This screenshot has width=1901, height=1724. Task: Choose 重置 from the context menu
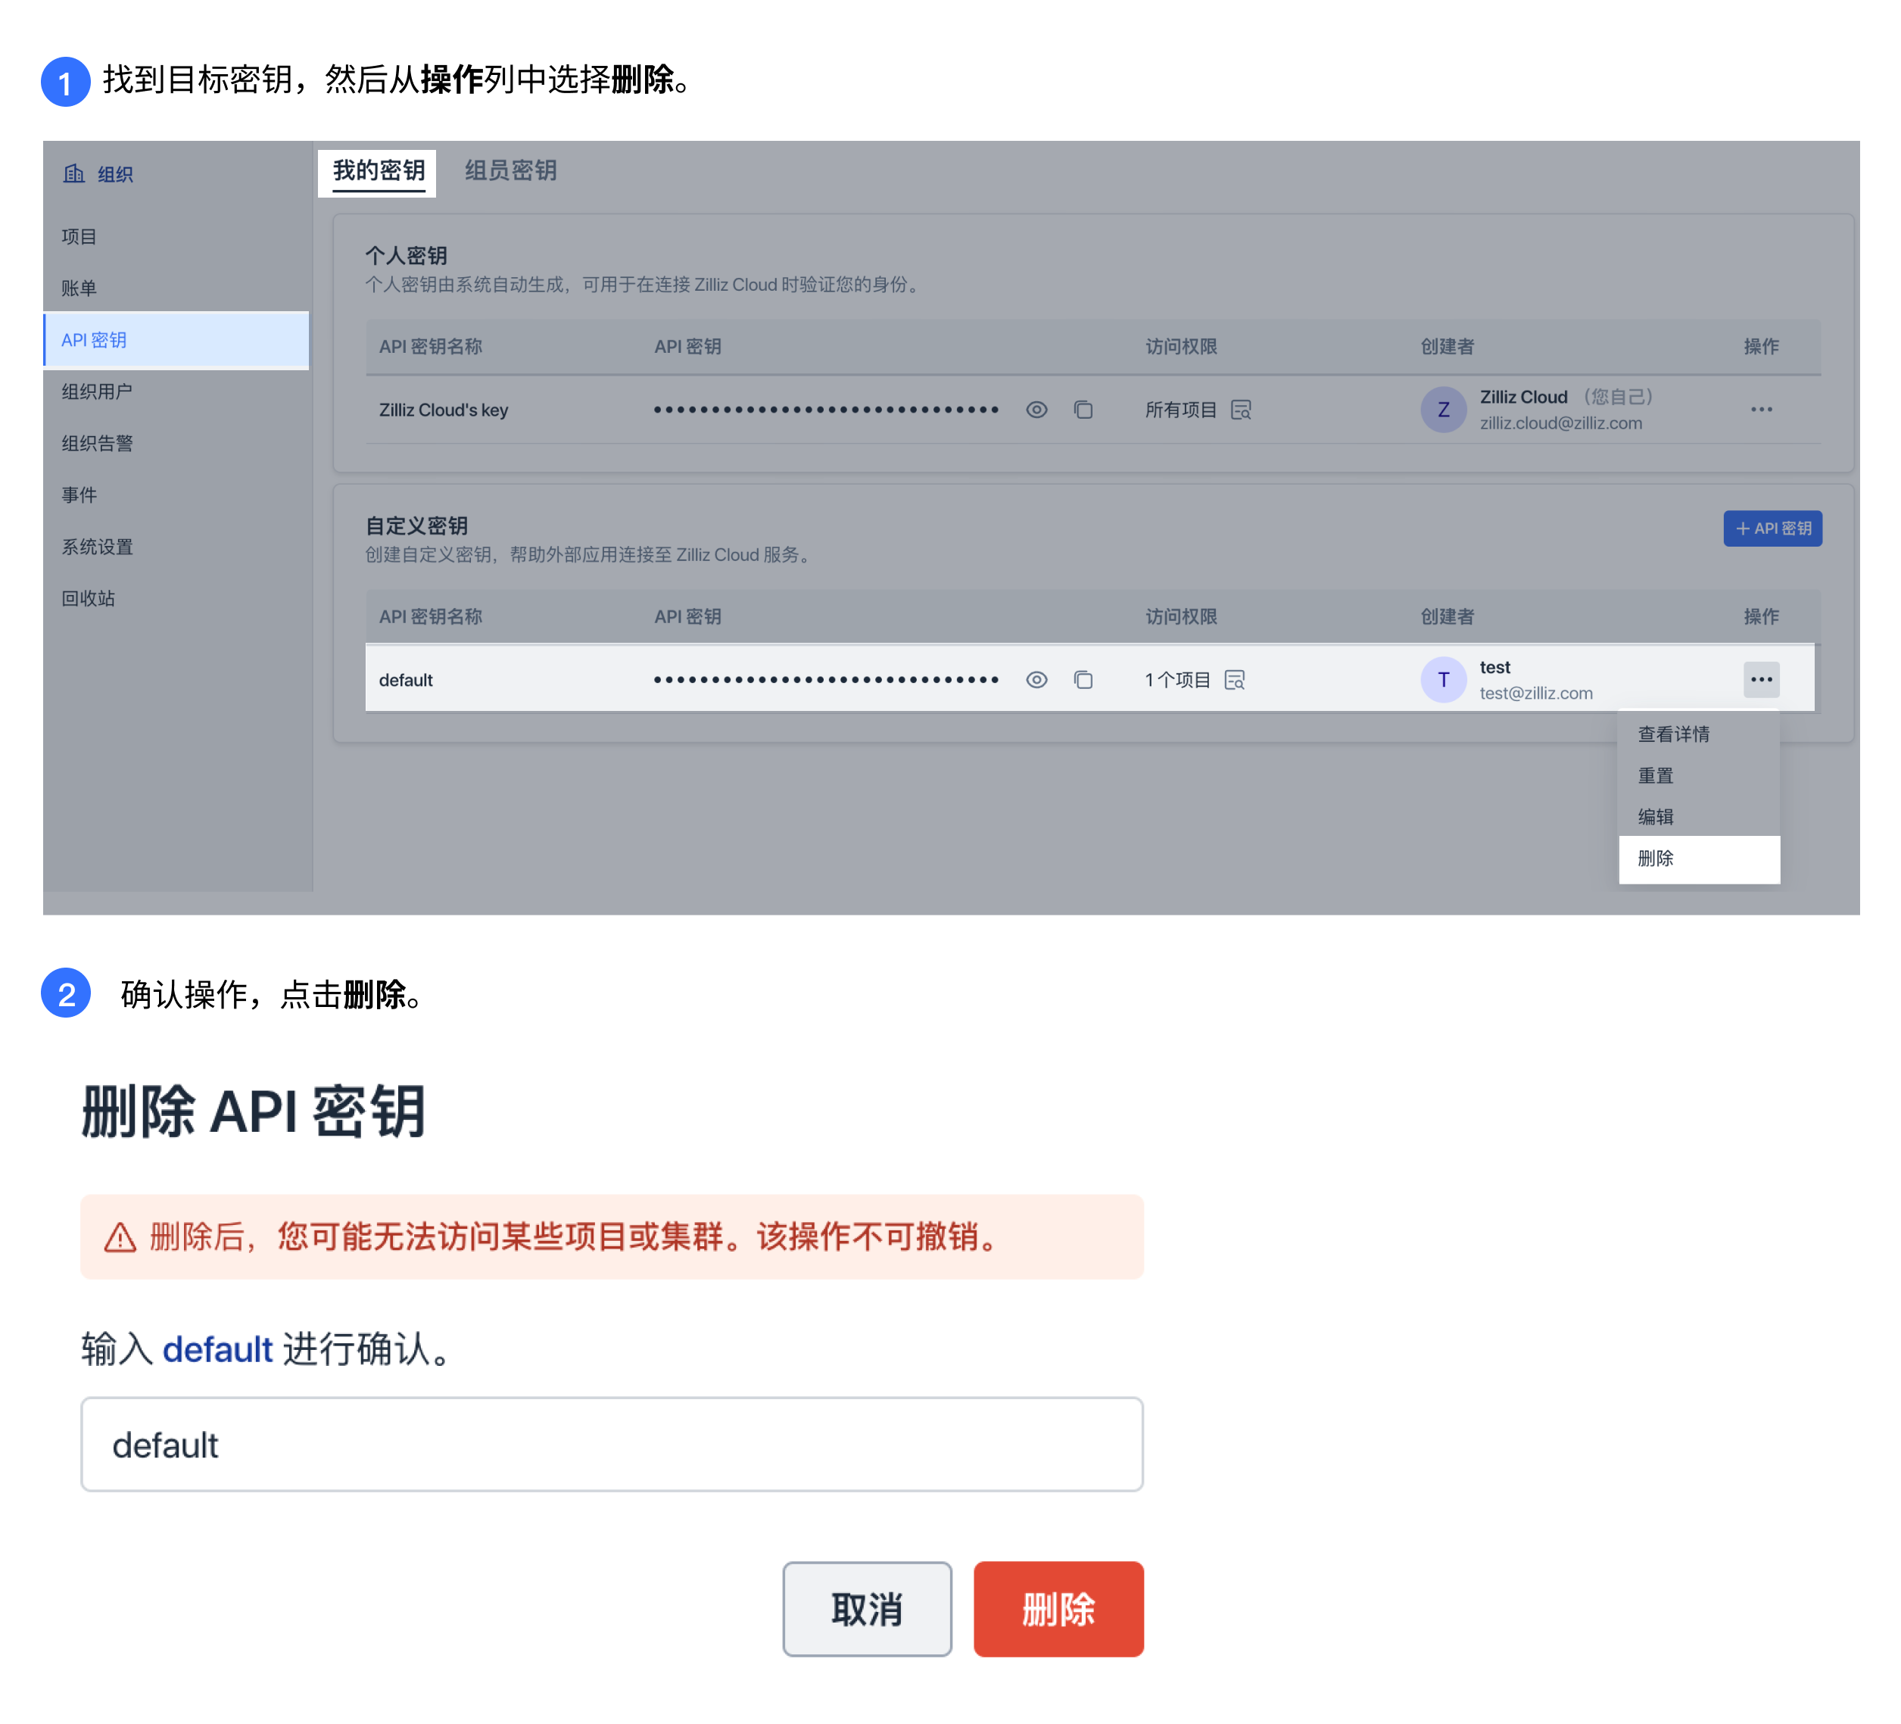pyautogui.click(x=1699, y=775)
